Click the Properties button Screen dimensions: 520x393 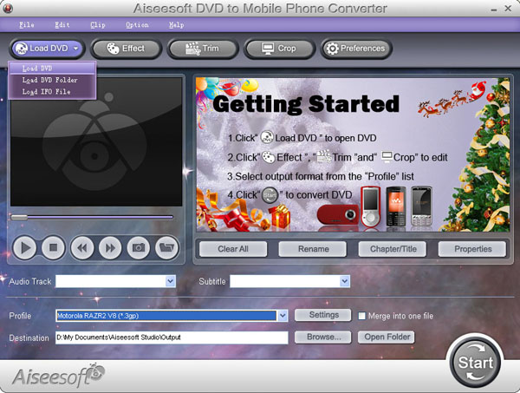pos(472,249)
